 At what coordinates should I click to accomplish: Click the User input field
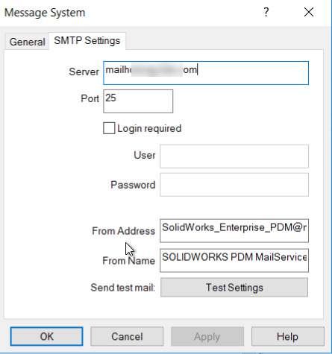[234, 157]
